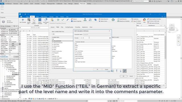Open the Home tab in table window
The width and height of the screenshot is (182, 102).
(x=27, y=17)
